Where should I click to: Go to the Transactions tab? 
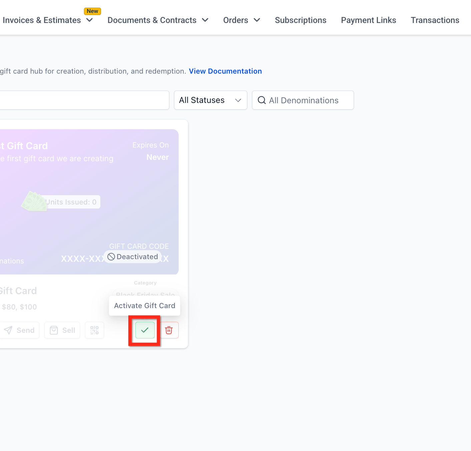(435, 20)
